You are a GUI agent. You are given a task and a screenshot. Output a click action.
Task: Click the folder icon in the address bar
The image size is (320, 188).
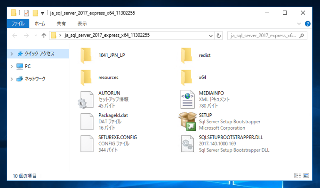pos(54,35)
